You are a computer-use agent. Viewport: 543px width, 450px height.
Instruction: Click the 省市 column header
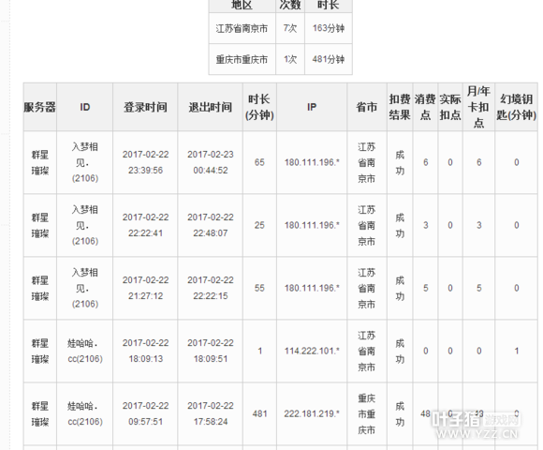tap(367, 107)
